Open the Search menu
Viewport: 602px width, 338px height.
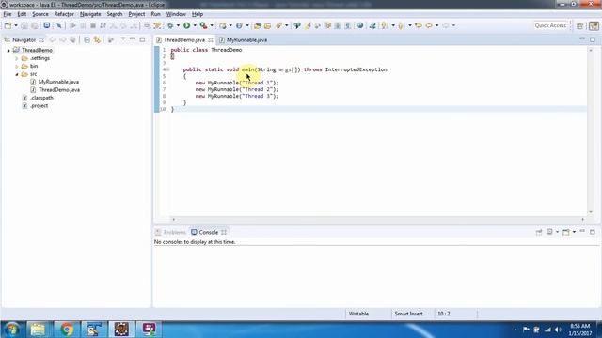[x=115, y=14]
